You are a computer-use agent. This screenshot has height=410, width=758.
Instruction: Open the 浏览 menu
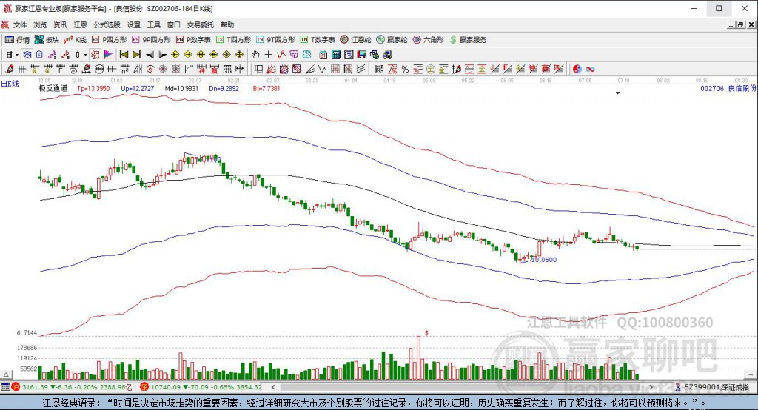[x=40, y=24]
